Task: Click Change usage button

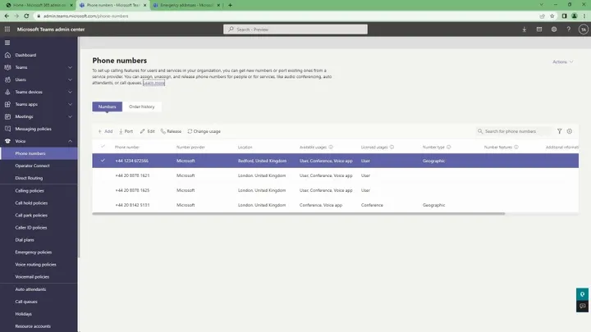Action: 204,131
